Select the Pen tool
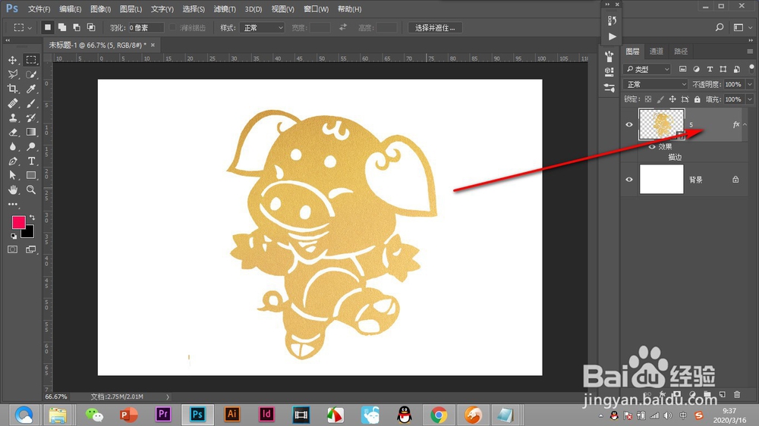 click(x=13, y=161)
